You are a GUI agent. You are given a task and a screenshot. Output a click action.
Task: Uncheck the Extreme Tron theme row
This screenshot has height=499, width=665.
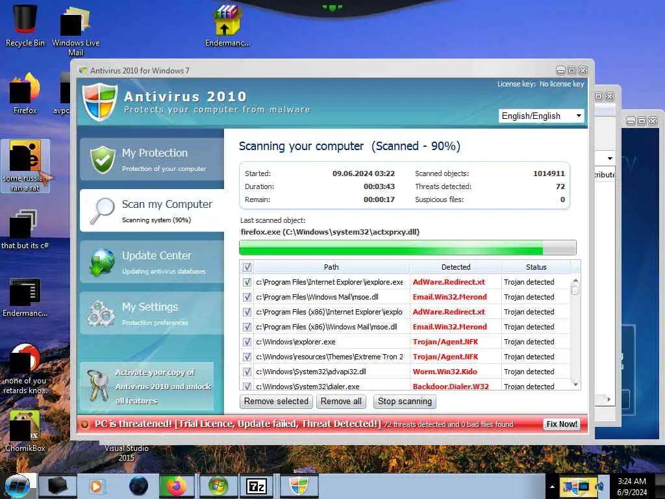coord(247,357)
